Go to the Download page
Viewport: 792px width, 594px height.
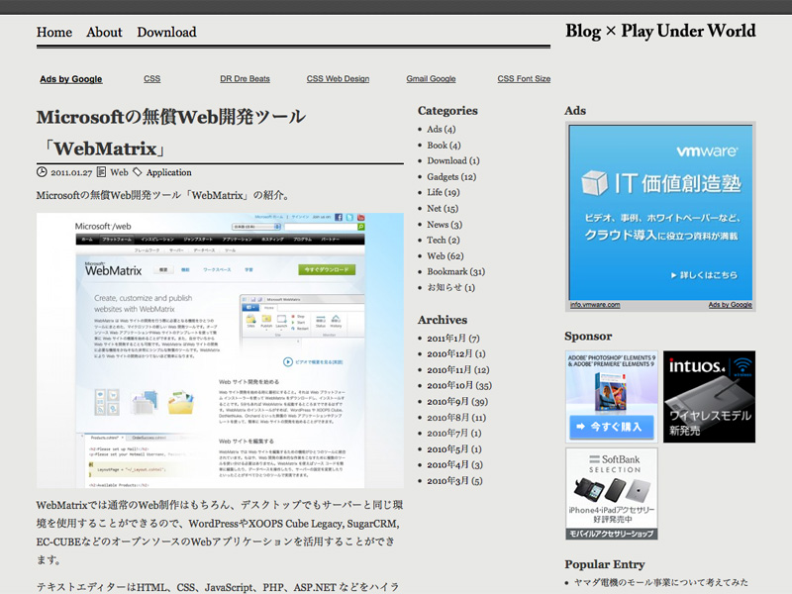point(166,32)
